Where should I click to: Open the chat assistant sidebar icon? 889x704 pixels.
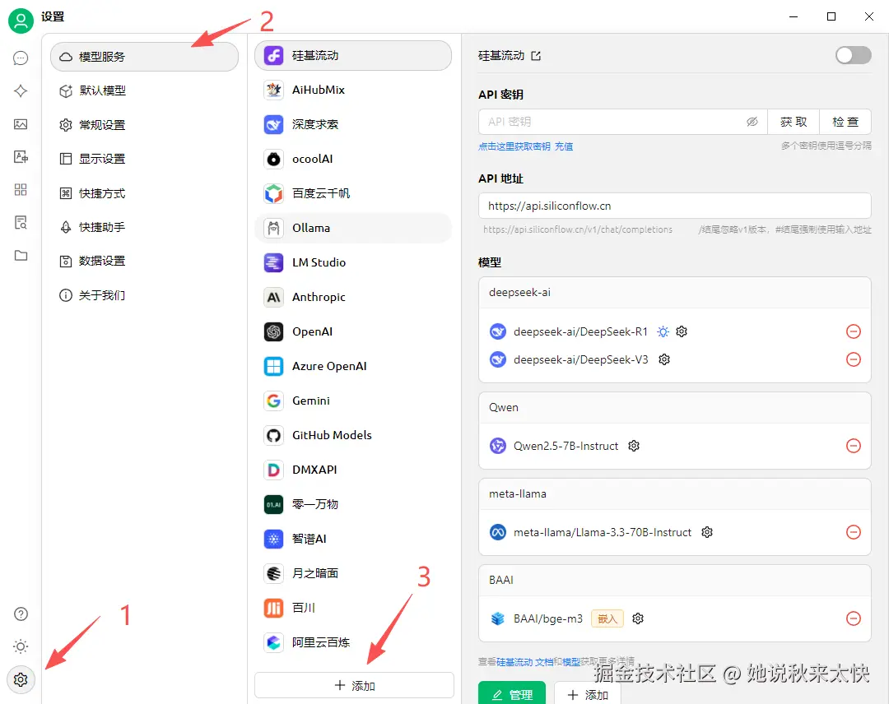click(x=21, y=58)
